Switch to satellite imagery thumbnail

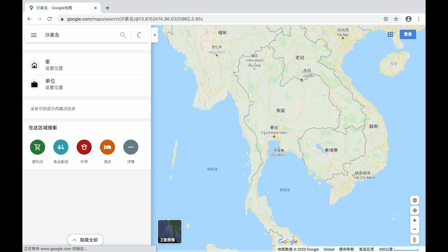pyautogui.click(x=170, y=231)
